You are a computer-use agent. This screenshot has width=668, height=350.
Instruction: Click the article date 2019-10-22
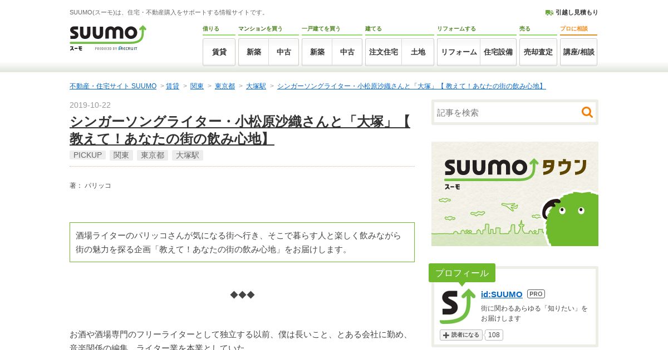(x=90, y=105)
